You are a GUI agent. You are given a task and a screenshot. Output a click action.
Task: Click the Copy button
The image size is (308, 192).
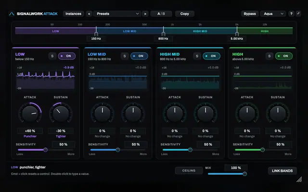click(x=184, y=14)
